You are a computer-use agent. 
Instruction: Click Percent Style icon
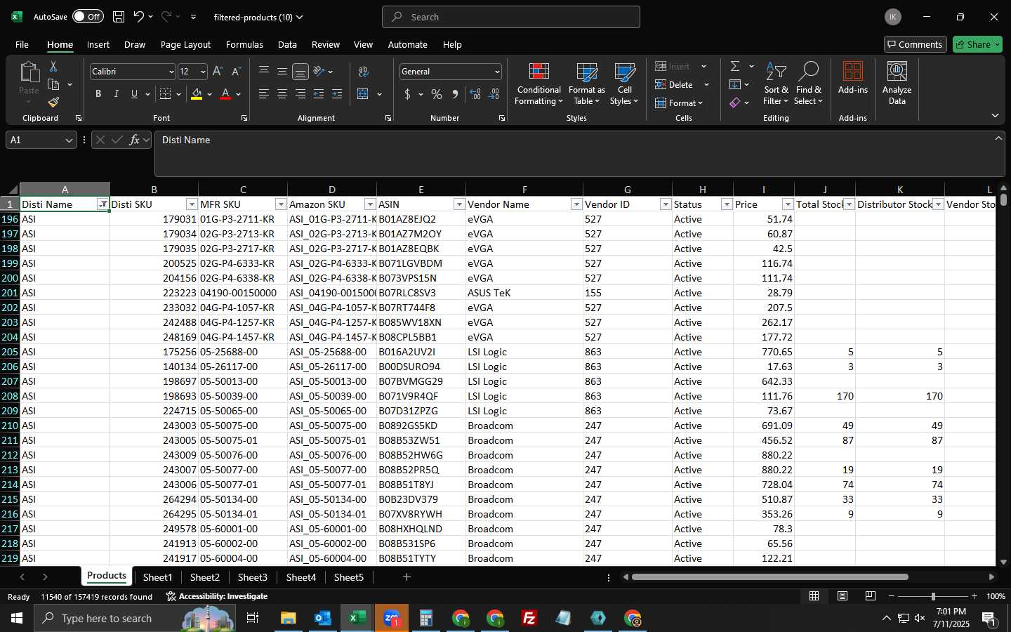pyautogui.click(x=437, y=94)
